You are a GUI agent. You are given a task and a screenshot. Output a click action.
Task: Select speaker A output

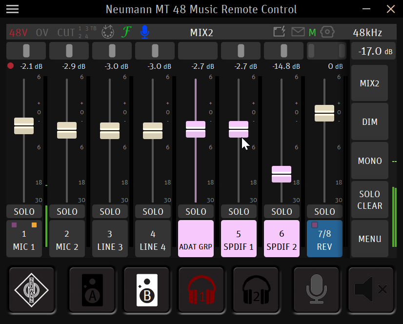click(x=92, y=290)
